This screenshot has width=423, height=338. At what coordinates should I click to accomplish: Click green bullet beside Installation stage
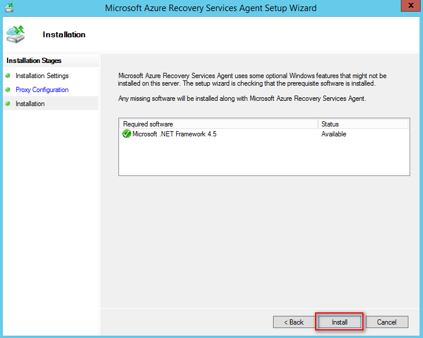tap(8, 104)
